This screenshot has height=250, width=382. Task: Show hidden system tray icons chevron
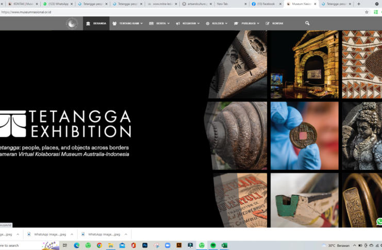tap(355, 245)
